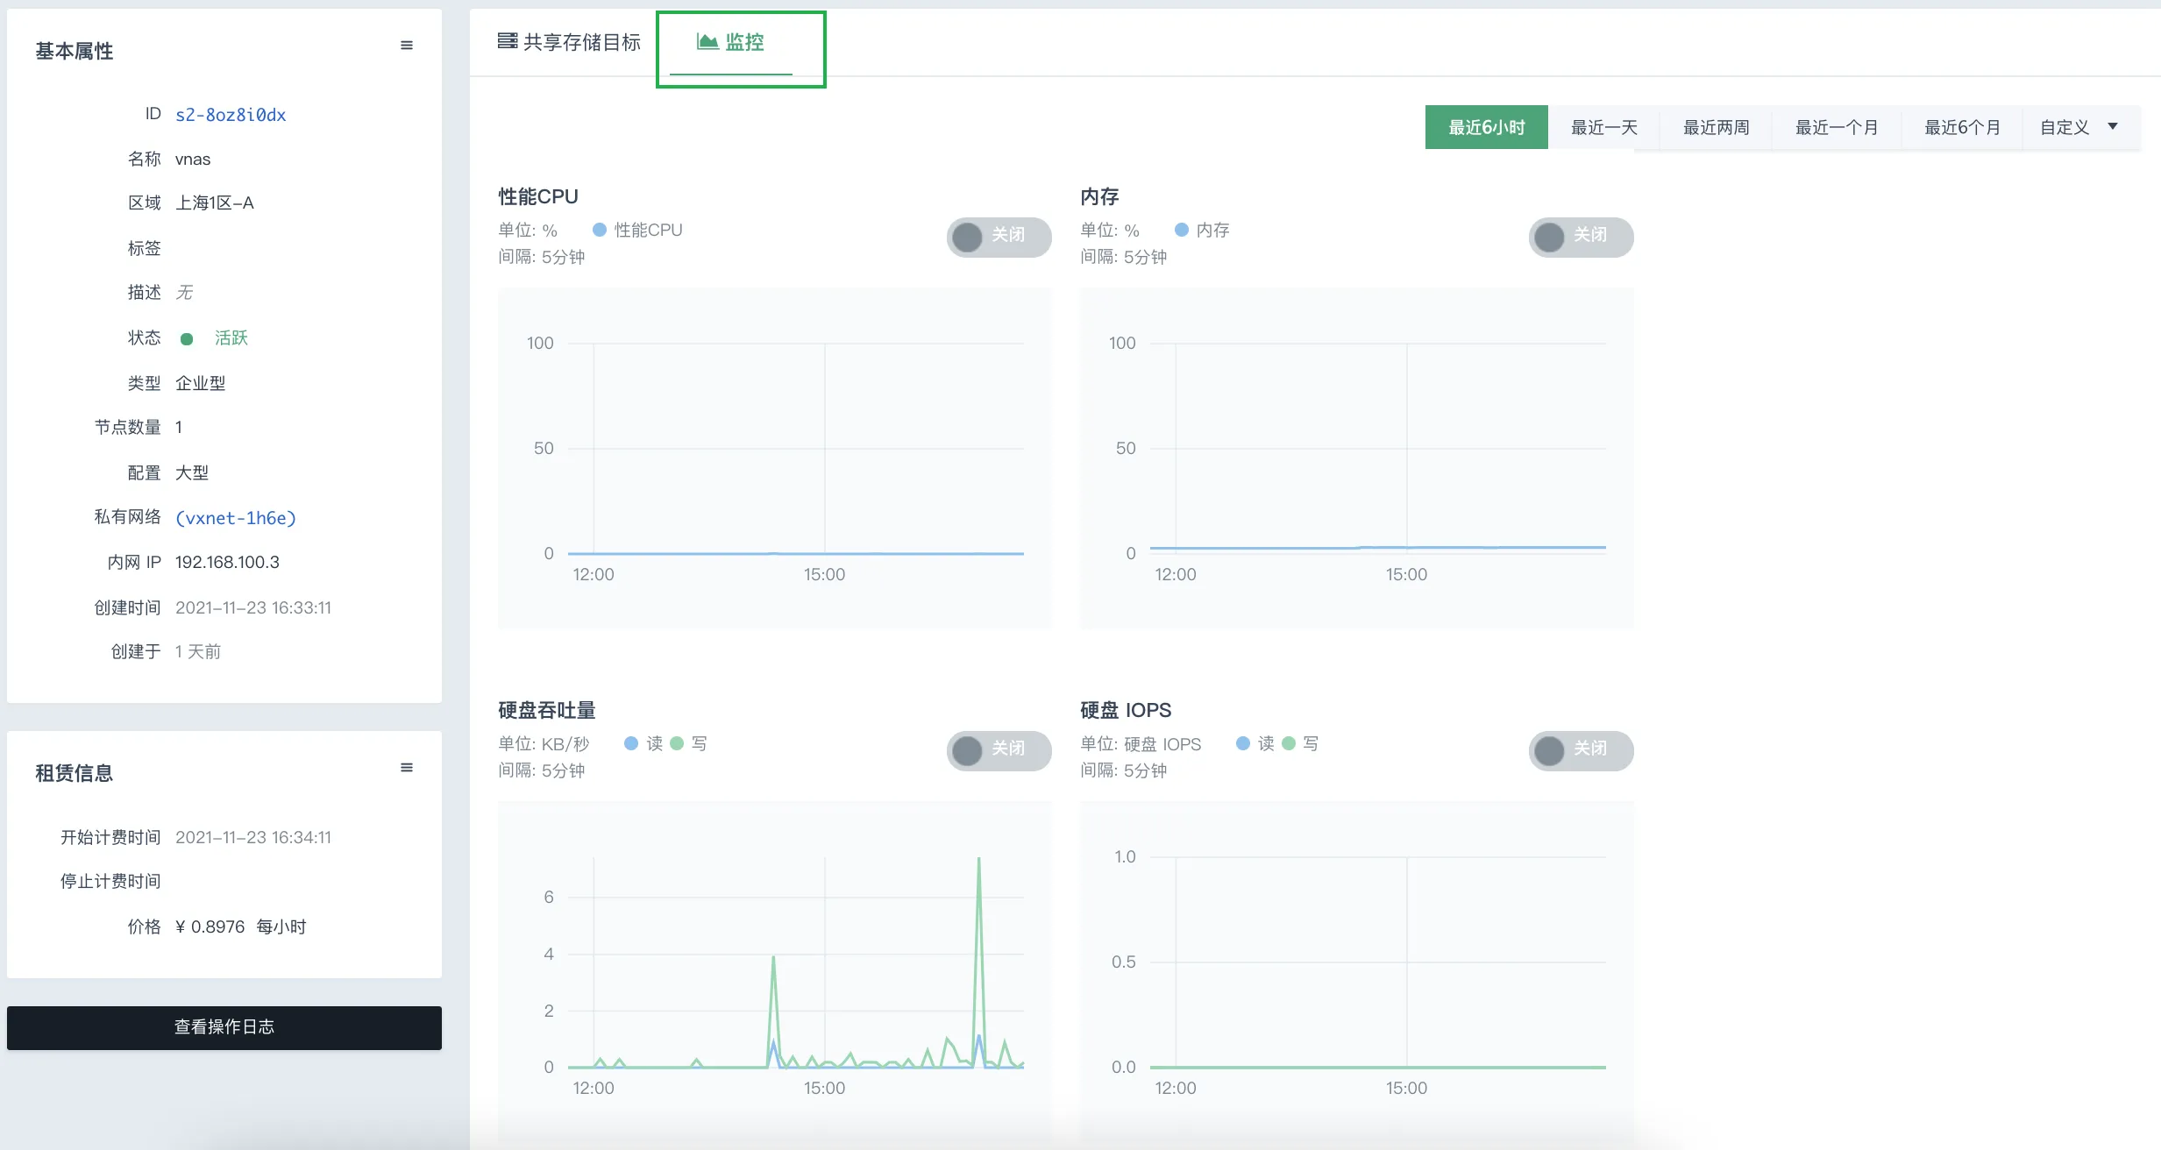Viewport: 2161px width, 1150px height.
Task: Click the view operation logs button
Action: (x=224, y=1027)
